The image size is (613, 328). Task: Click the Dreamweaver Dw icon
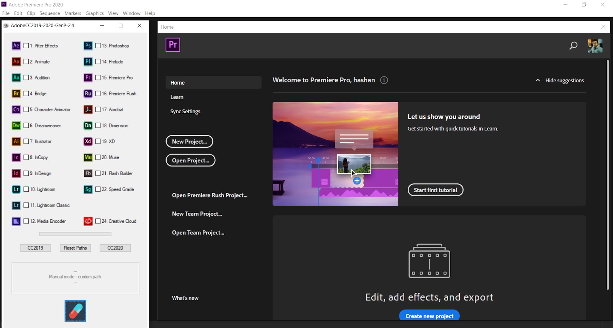tap(16, 126)
